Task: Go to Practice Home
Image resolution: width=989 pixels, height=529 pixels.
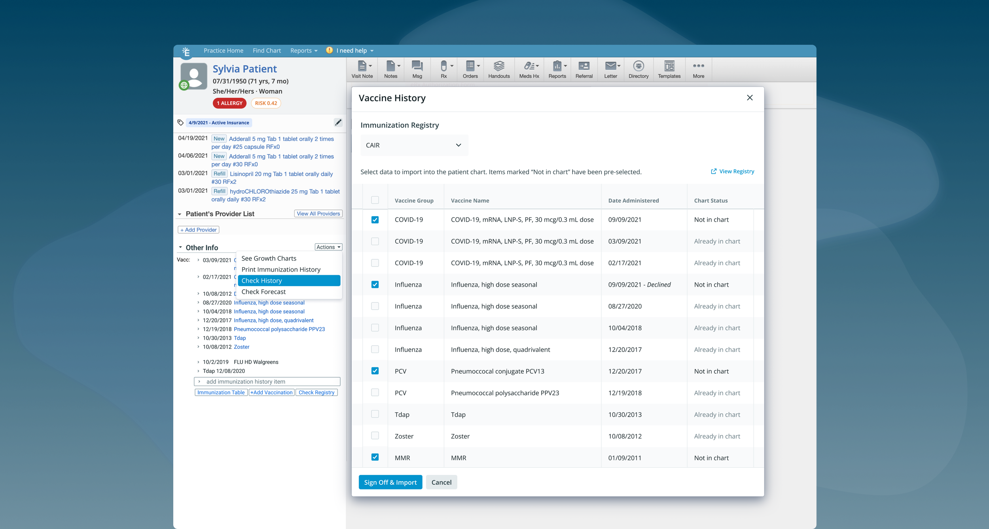Action: tap(224, 51)
